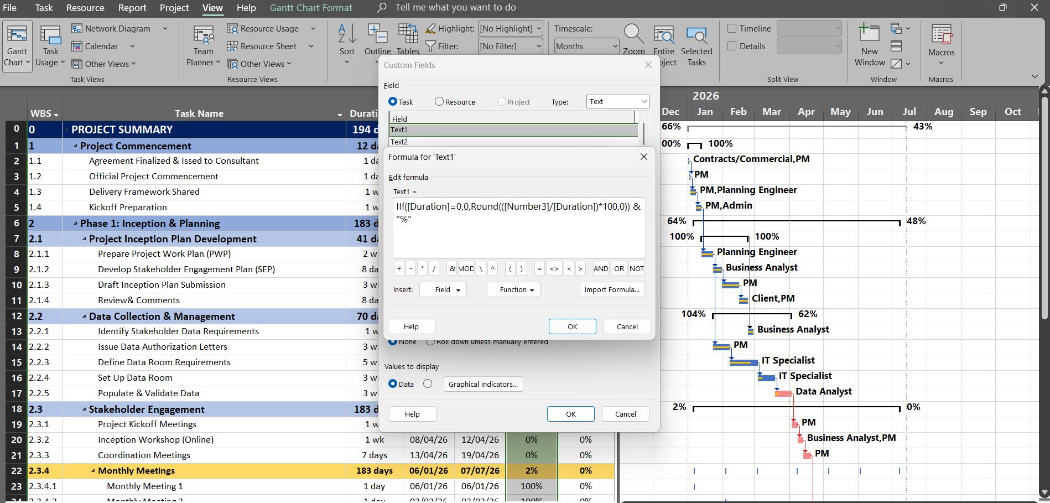Screen dimensions: 1050x503
Task: Open the Report ribbon tab
Action: [x=132, y=8]
